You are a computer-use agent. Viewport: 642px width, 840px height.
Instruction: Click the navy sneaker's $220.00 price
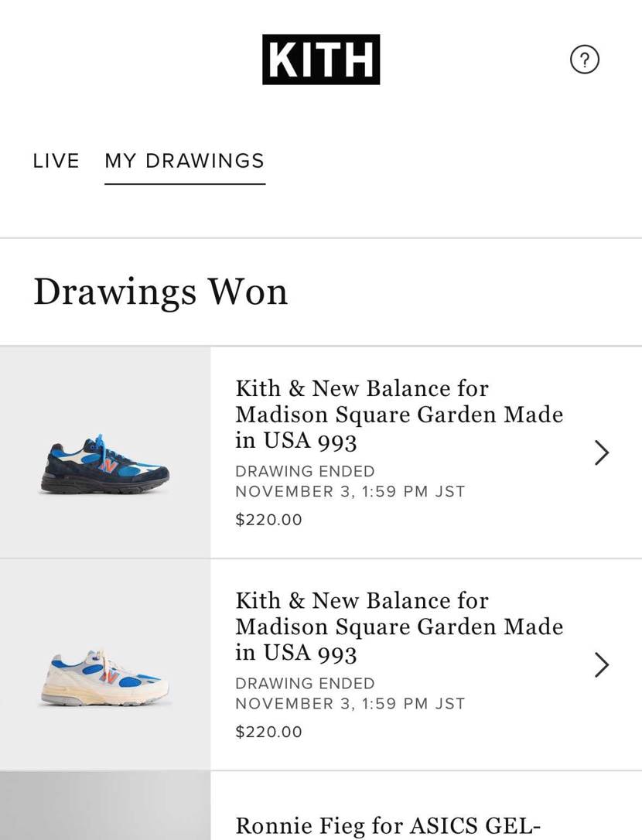point(268,520)
